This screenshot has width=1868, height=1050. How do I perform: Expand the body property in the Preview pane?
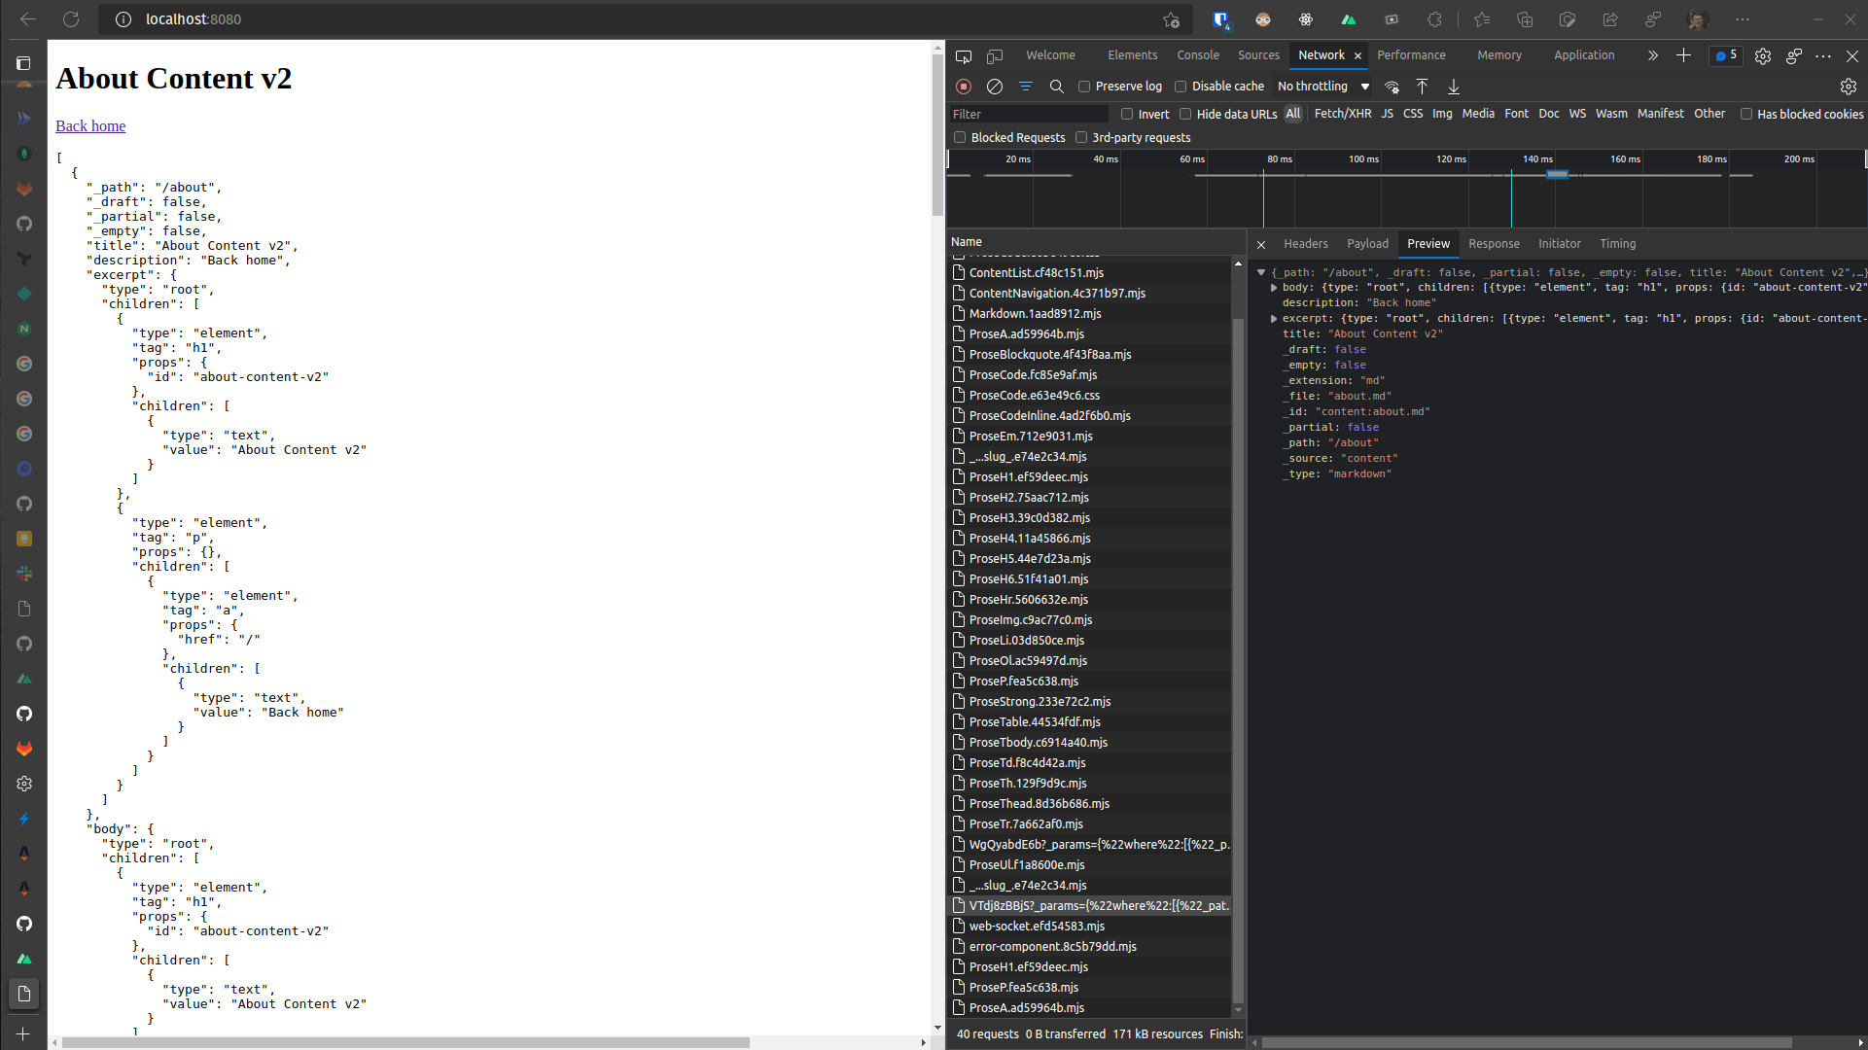point(1275,287)
